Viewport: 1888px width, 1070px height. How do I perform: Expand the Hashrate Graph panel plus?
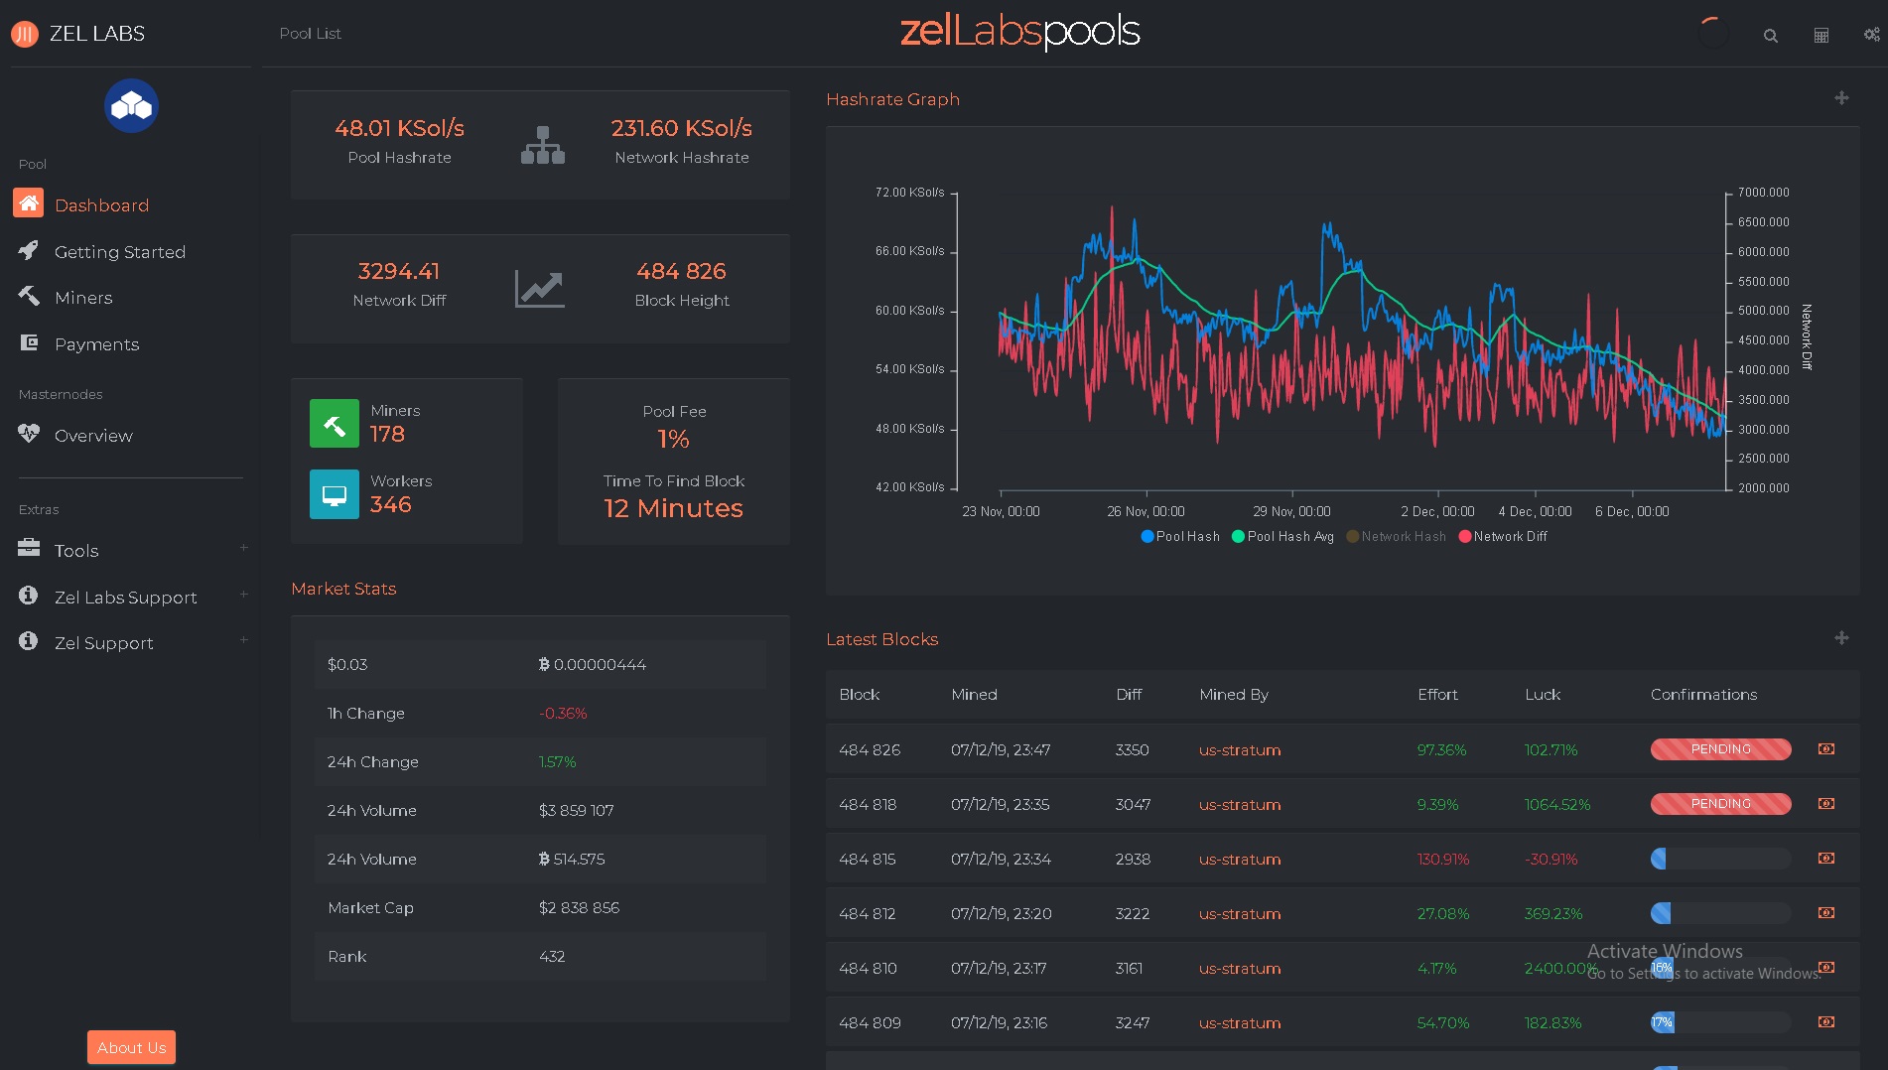coord(1841,98)
